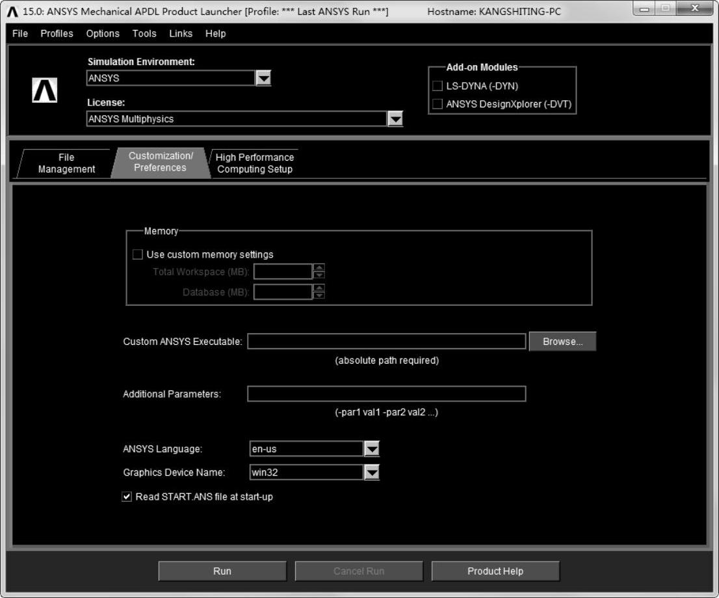
Task: Decrease Database memory with the down arrow
Action: [x=319, y=295]
